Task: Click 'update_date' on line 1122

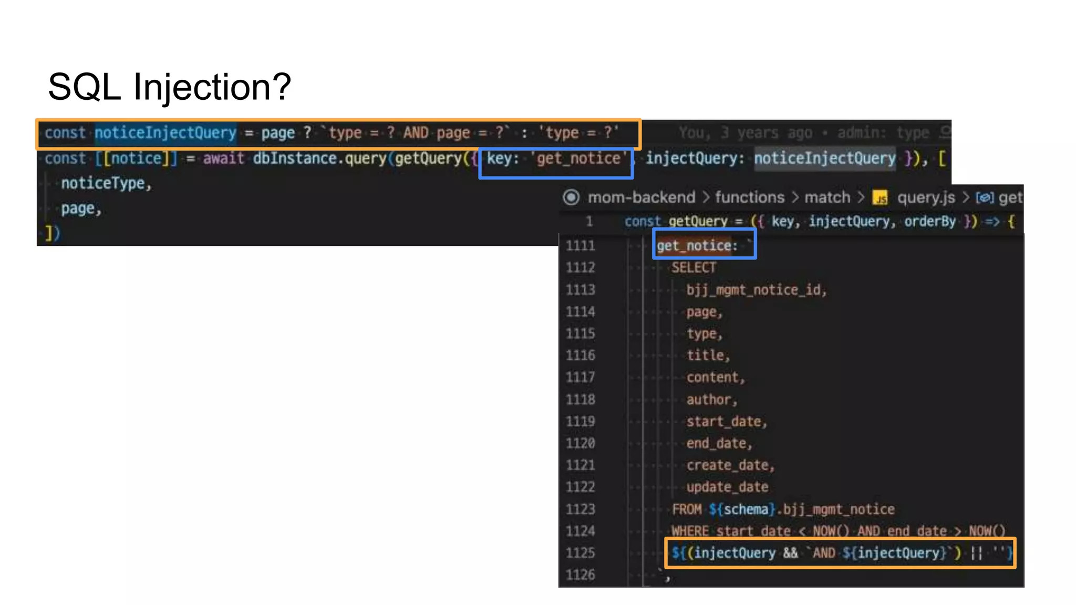Action: click(727, 487)
